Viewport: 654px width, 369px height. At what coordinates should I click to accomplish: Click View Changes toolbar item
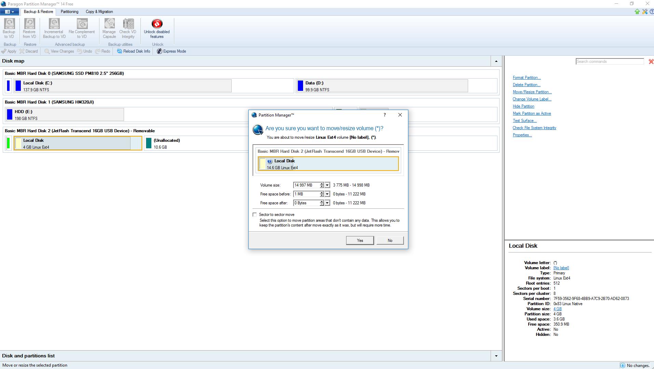click(x=59, y=51)
